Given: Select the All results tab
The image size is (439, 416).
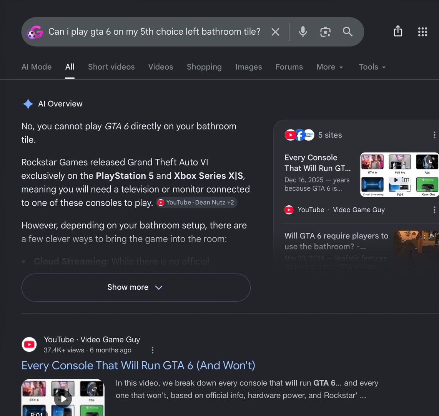Looking at the screenshot, I should click(x=70, y=67).
